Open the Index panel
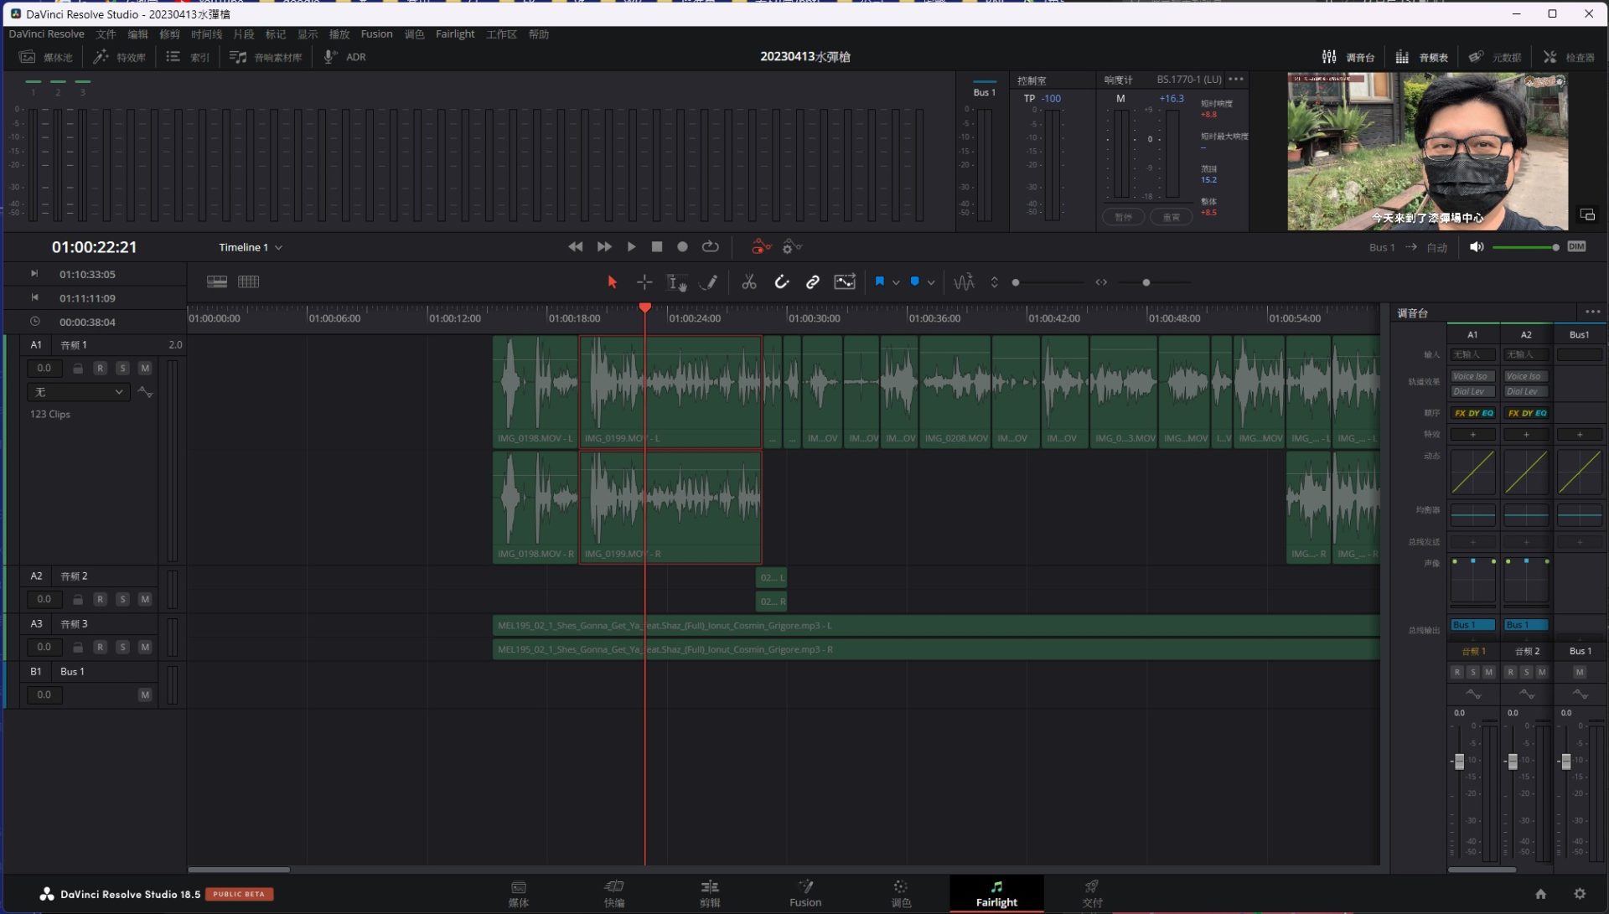The image size is (1609, 914). point(188,57)
